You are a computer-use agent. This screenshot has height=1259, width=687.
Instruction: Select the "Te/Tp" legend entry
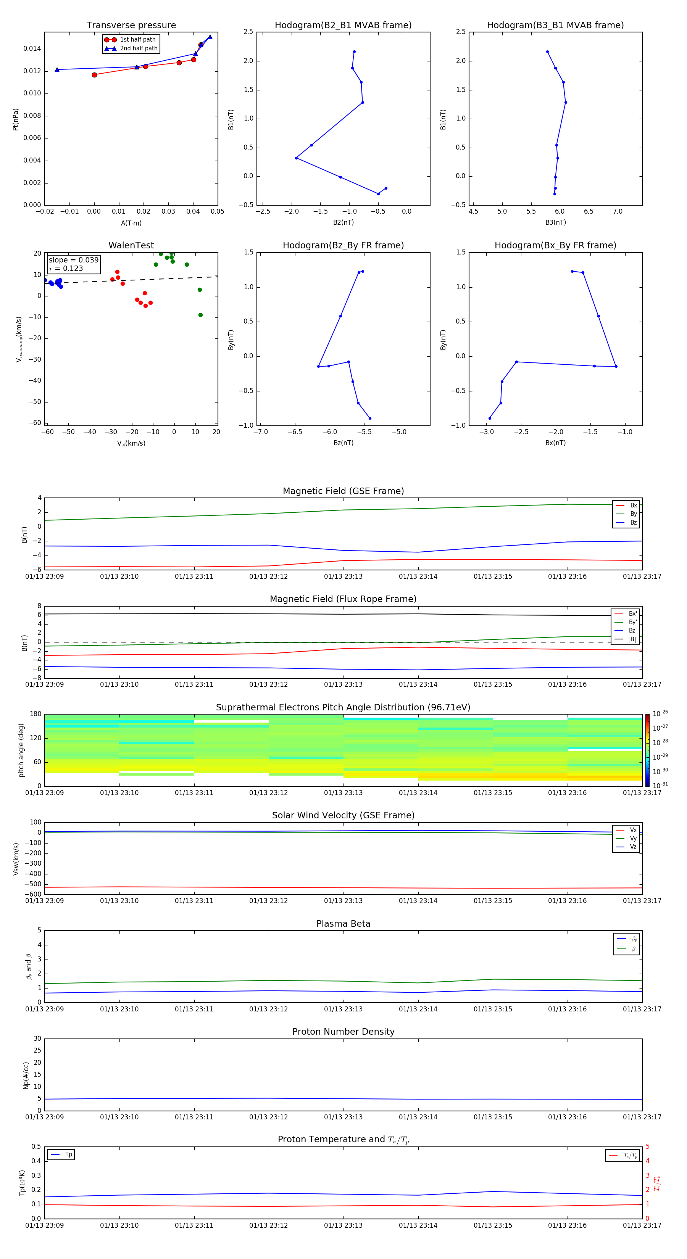tap(623, 1155)
